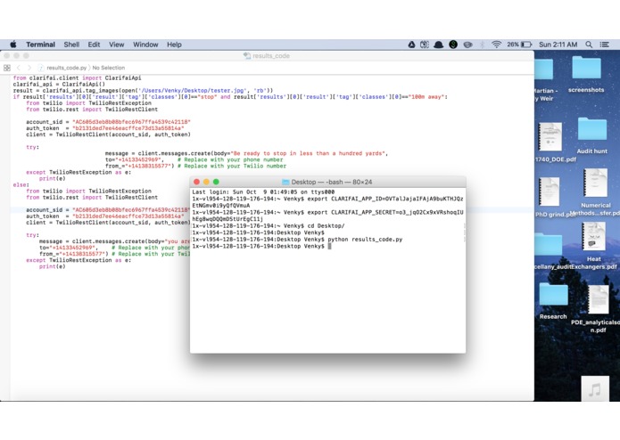Click the Sun 2:11 AM clock
Viewport: 620px width, 440px height.
pos(558,45)
